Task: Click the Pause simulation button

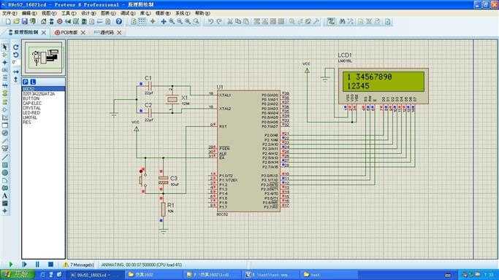Action: point(37,265)
